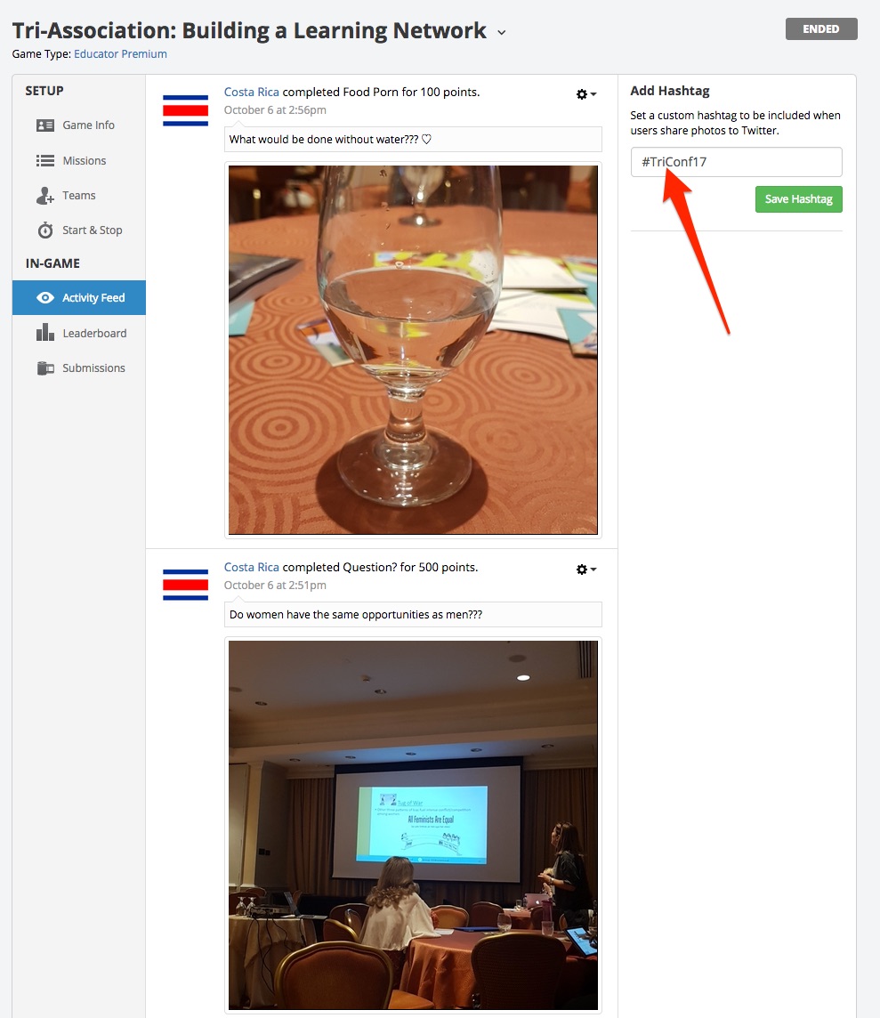Click the Activity Feed eye icon
The width and height of the screenshot is (880, 1018).
pos(45,298)
